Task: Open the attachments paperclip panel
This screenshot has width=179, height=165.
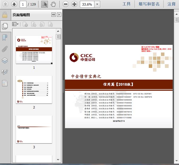Action: pos(5,49)
